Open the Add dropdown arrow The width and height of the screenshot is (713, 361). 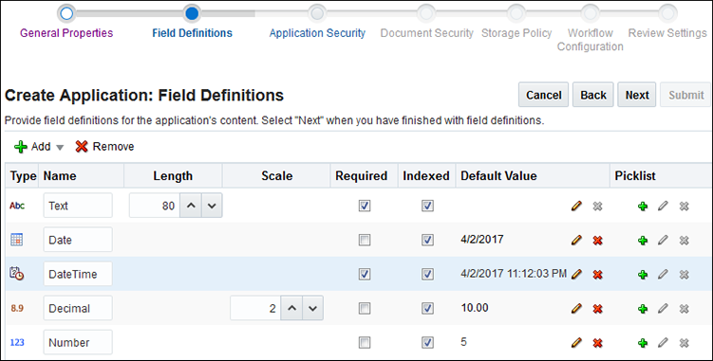point(60,148)
